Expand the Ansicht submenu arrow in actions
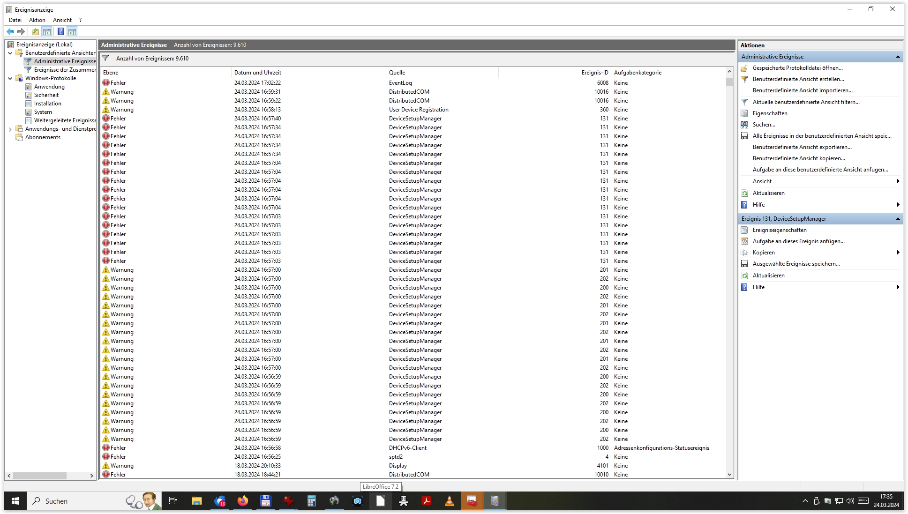Viewport: 908px width, 514px height. (898, 181)
